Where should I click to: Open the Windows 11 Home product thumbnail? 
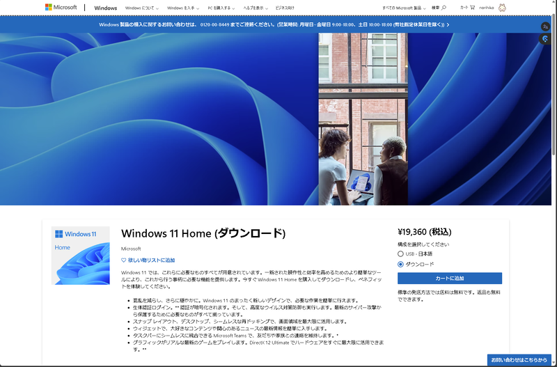81,256
